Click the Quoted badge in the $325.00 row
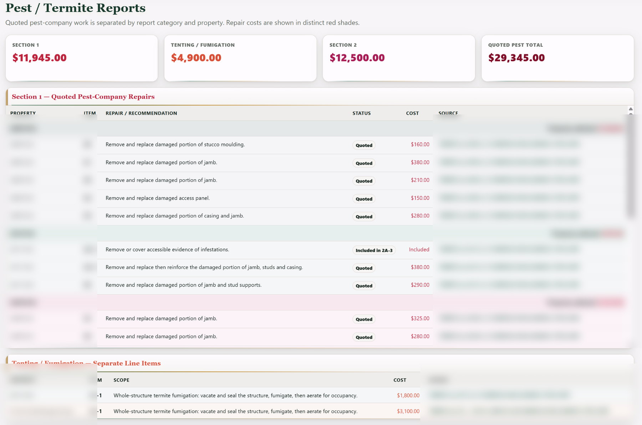The width and height of the screenshot is (642, 425). pyautogui.click(x=364, y=319)
